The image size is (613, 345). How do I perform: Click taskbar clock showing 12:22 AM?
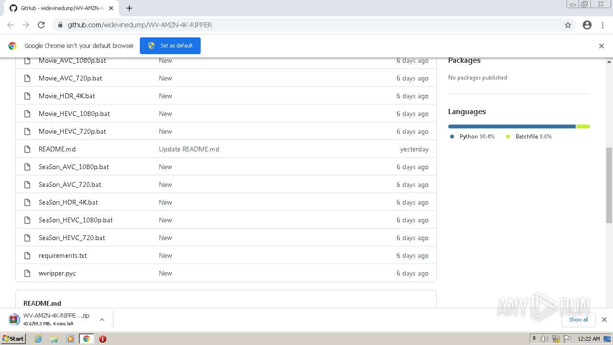[x=589, y=339]
